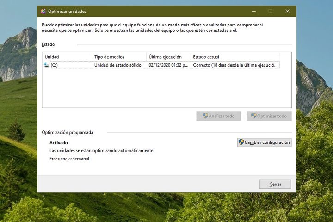Screen dimensions: 333x222
Task: Click the 'Frecuencia: semanal' text
Action: click(x=69, y=159)
